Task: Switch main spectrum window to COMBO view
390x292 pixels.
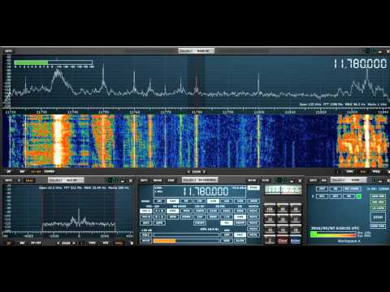Action: tap(50, 171)
